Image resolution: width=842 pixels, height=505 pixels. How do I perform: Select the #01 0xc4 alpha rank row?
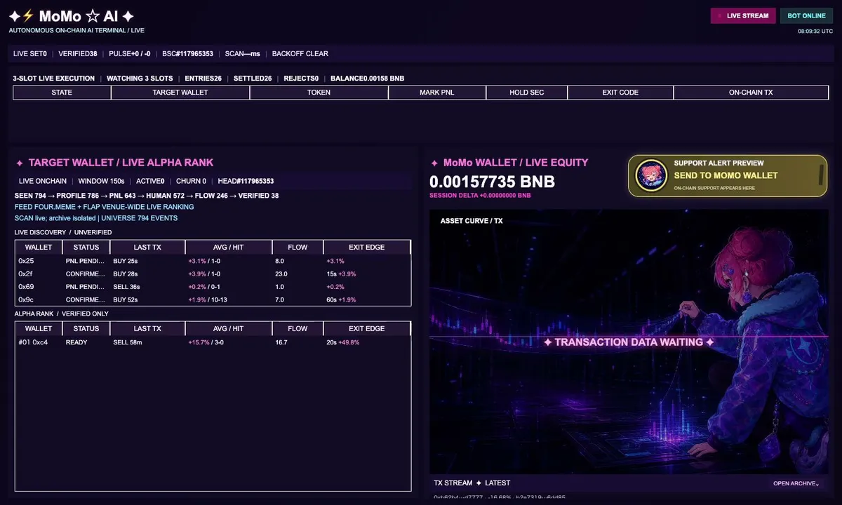(x=213, y=342)
